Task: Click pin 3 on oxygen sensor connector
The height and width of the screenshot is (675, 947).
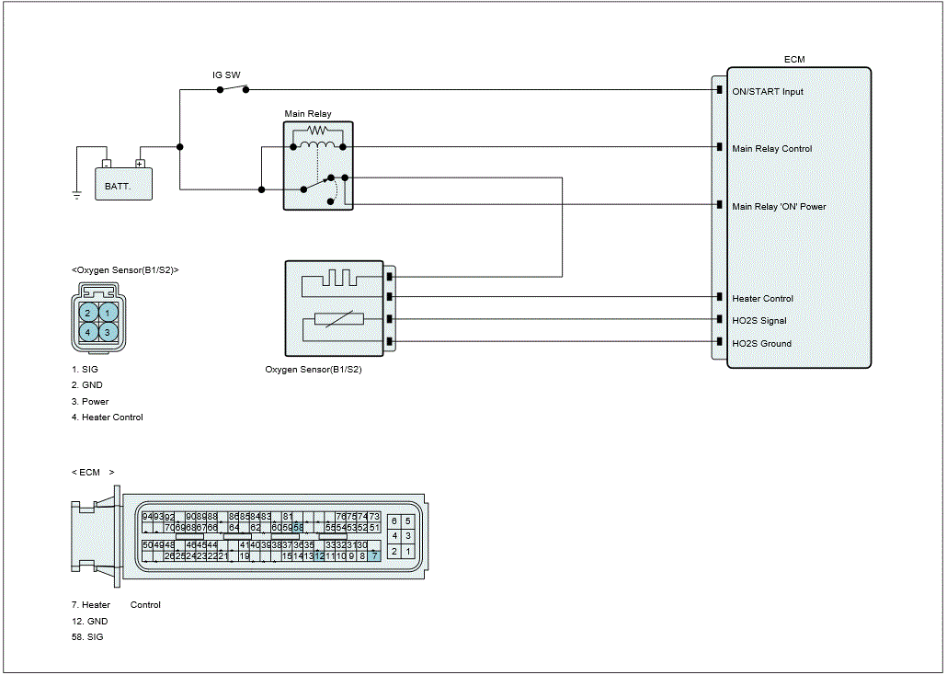Action: tap(108, 332)
